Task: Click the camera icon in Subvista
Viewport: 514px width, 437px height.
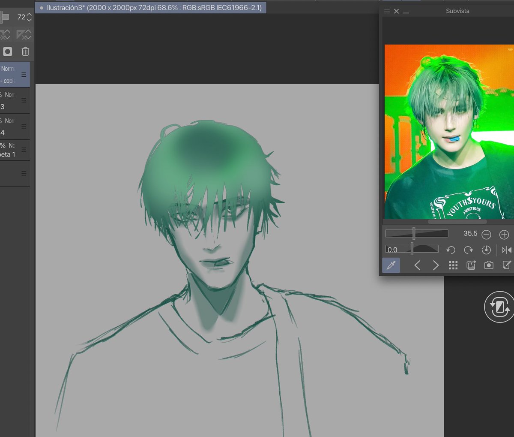Action: point(489,265)
